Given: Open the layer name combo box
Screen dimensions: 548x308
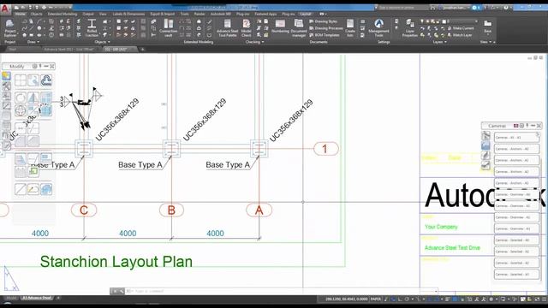Looking at the screenshot, I should pos(462,21).
